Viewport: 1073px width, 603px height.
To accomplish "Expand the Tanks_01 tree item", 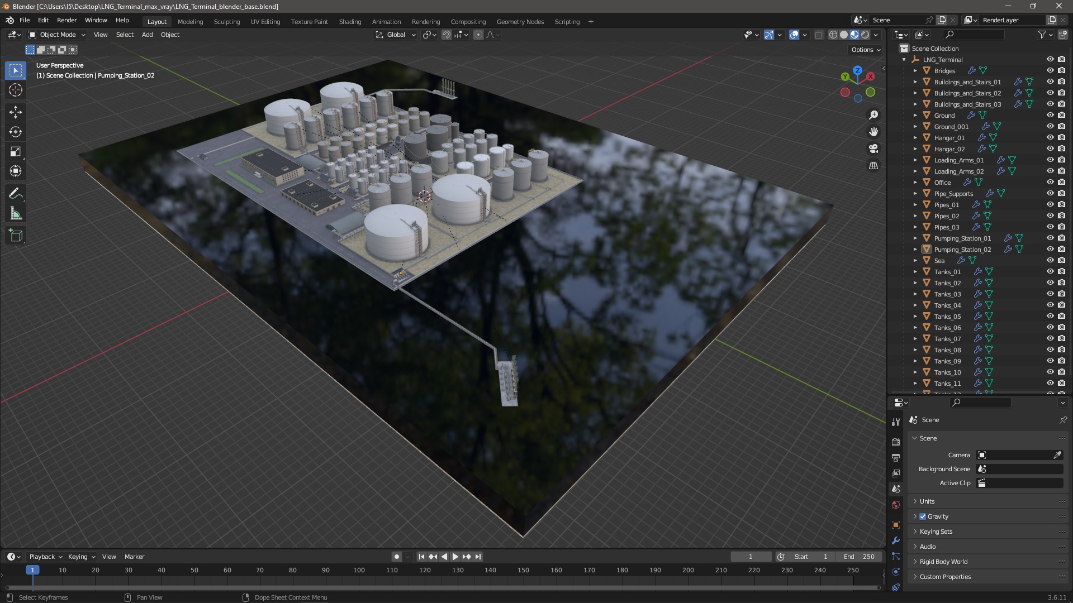I will tap(915, 272).
